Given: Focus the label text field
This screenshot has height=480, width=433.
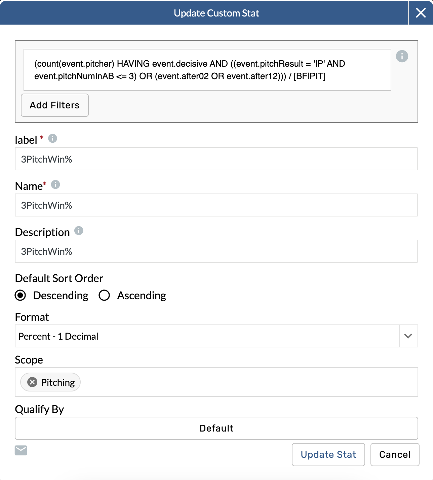Looking at the screenshot, I should (x=216, y=159).
